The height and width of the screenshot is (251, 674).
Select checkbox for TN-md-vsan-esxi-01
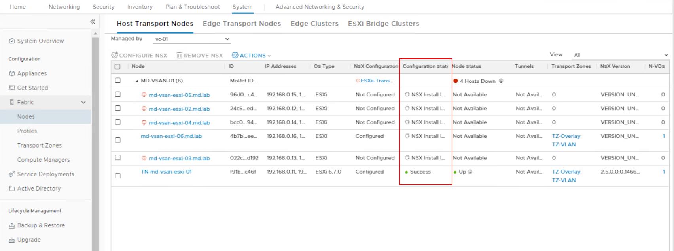pyautogui.click(x=118, y=176)
